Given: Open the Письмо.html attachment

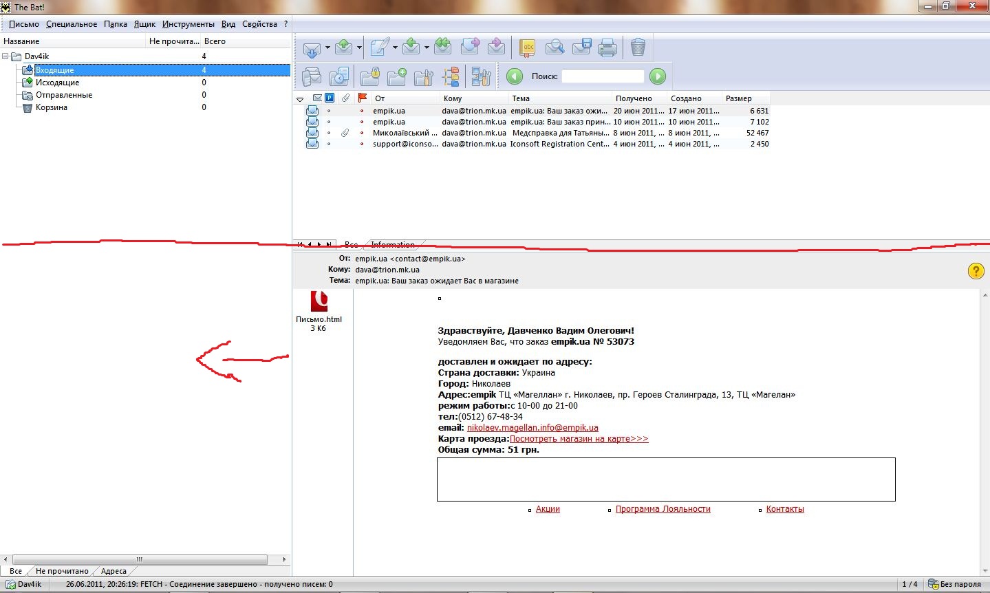Looking at the screenshot, I should [x=319, y=311].
